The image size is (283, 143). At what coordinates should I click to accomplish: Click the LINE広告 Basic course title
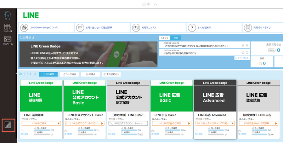pyautogui.click(x=165, y=115)
